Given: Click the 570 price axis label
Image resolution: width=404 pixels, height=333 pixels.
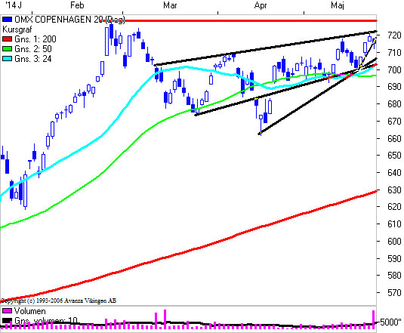Looking at the screenshot, I should coord(394,292).
